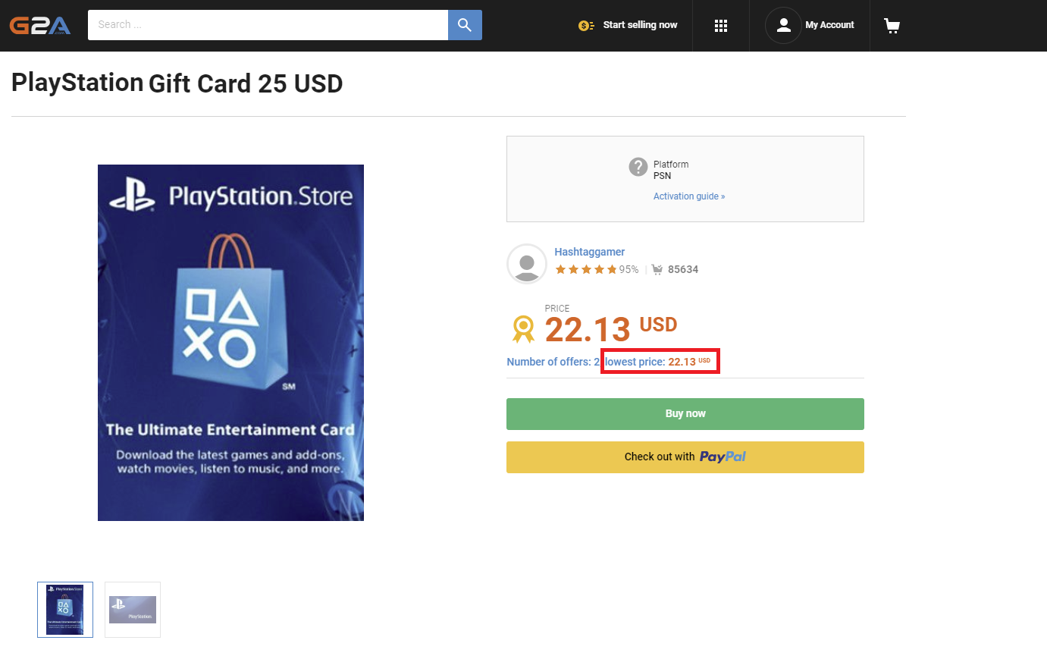Click the Number of offers link
1047x656 pixels.
(x=553, y=362)
